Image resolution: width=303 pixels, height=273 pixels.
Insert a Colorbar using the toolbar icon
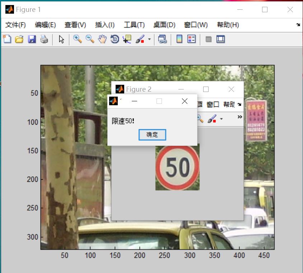click(x=180, y=39)
